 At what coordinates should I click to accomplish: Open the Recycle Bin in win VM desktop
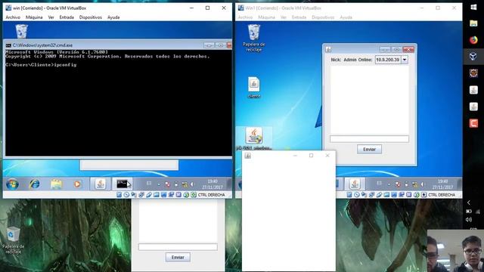[x=22, y=31]
